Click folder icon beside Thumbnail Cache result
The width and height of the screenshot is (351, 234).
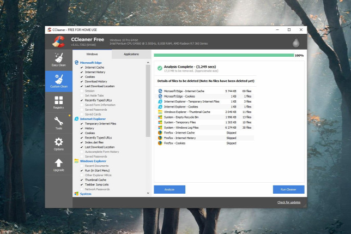coord(160,112)
